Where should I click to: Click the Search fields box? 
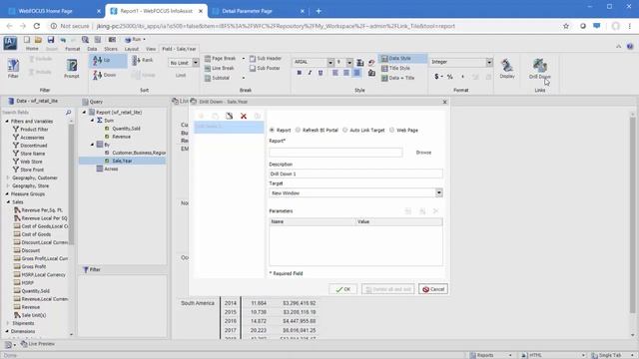pyautogui.click(x=33, y=113)
